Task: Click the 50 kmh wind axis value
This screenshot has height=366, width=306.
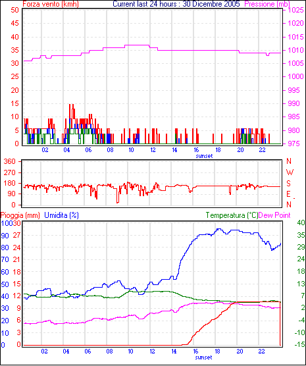Action: (x=14, y=10)
